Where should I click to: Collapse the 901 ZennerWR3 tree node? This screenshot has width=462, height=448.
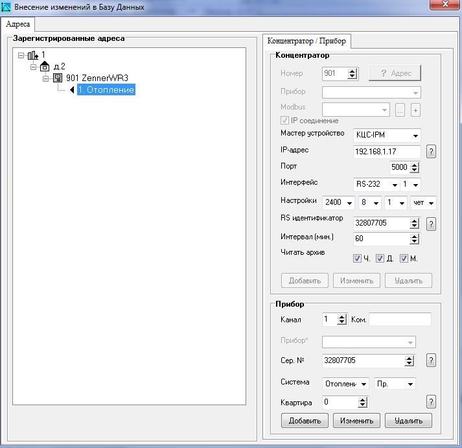pos(46,78)
